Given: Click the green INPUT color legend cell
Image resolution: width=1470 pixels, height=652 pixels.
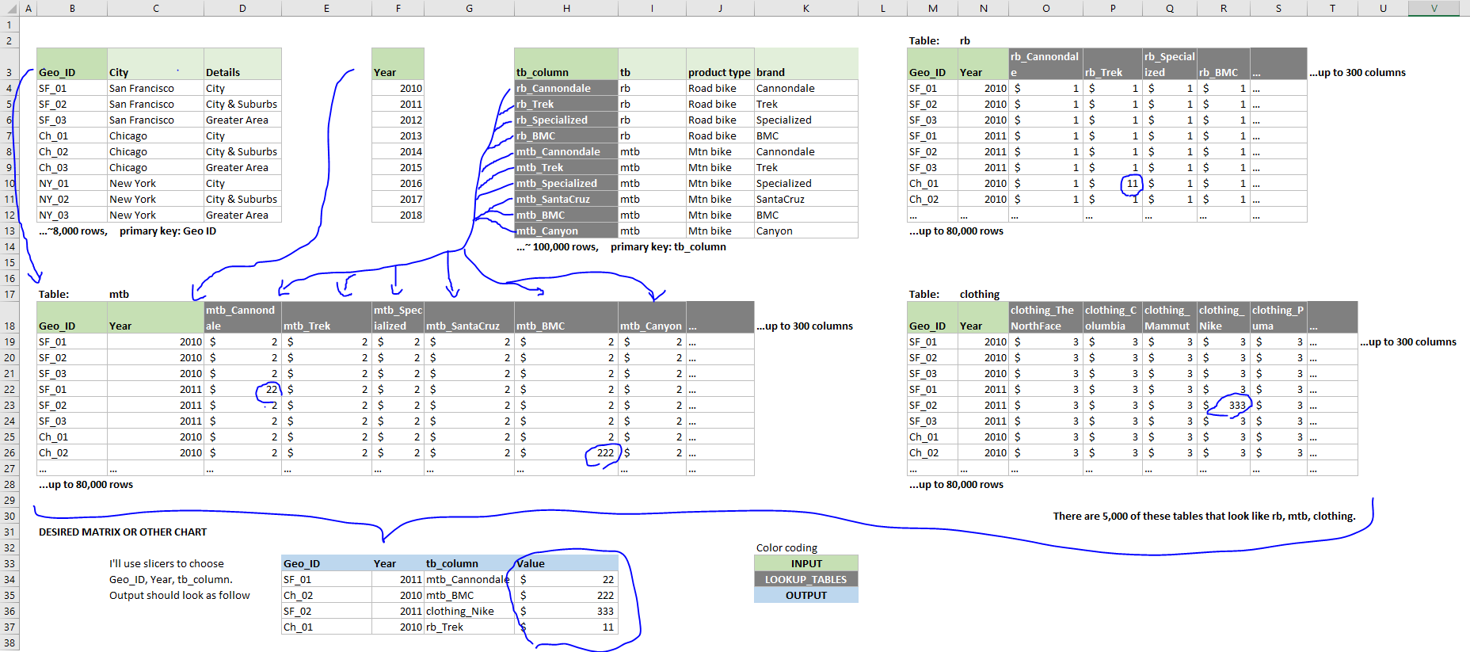Looking at the screenshot, I should pos(806,563).
